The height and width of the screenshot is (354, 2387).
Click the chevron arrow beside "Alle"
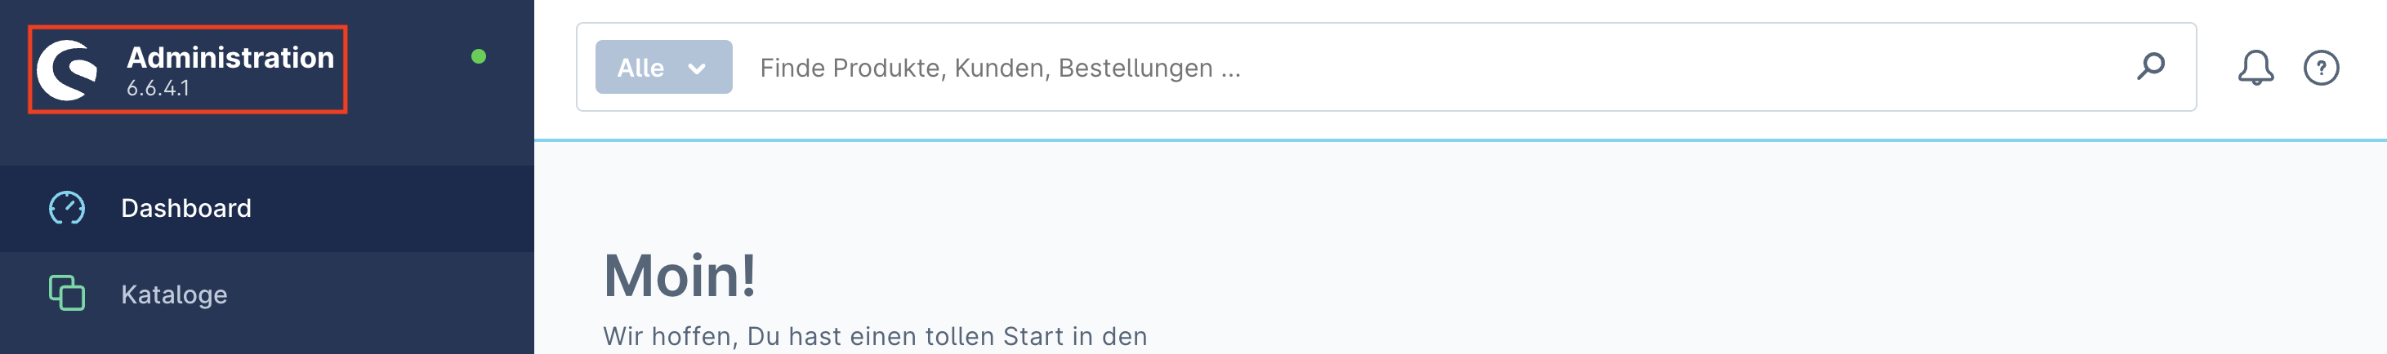(x=697, y=69)
